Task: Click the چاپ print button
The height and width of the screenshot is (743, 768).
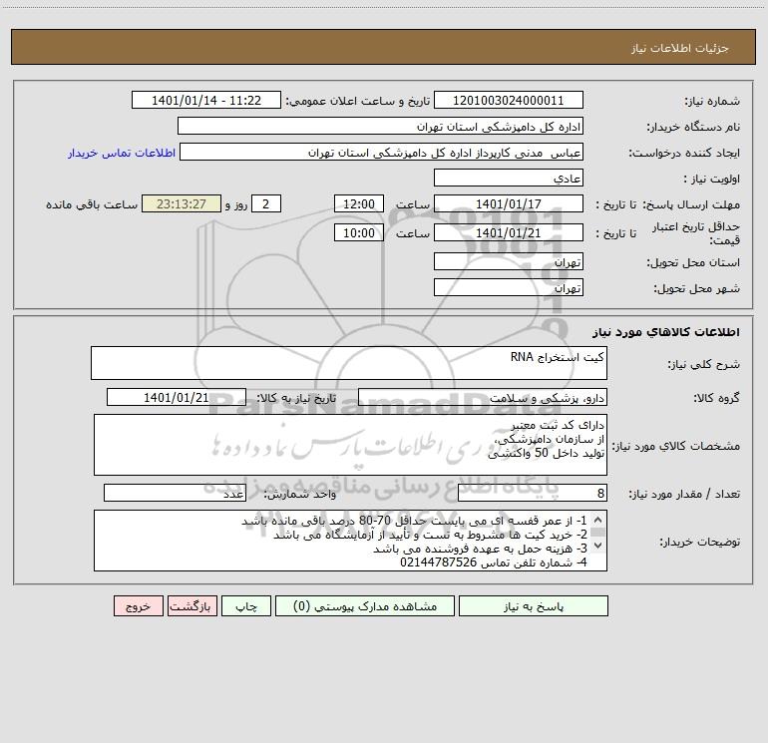Action: point(246,605)
